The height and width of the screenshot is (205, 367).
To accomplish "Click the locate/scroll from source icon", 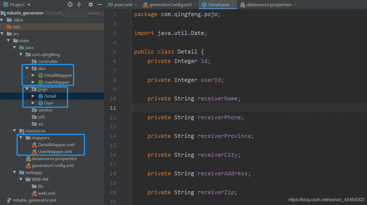I will [x=70, y=5].
